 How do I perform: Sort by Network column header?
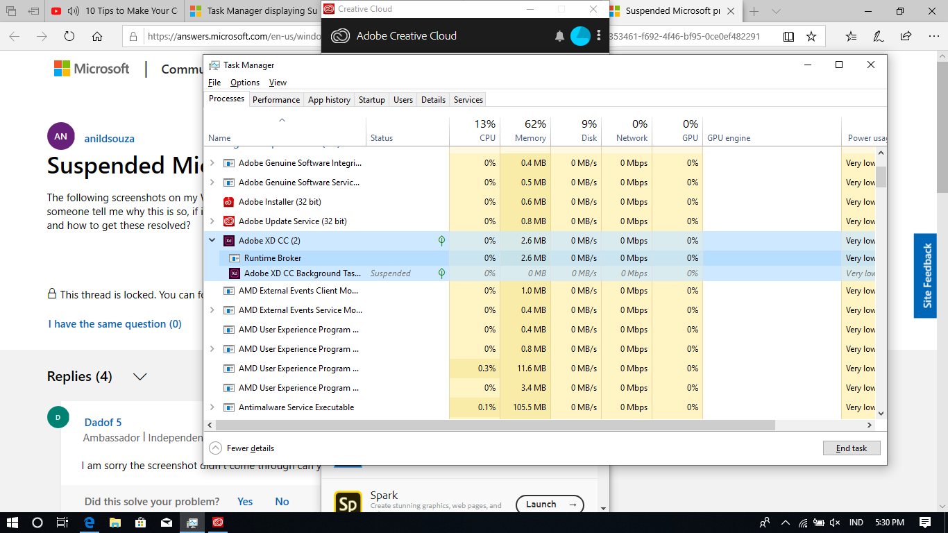click(627, 130)
